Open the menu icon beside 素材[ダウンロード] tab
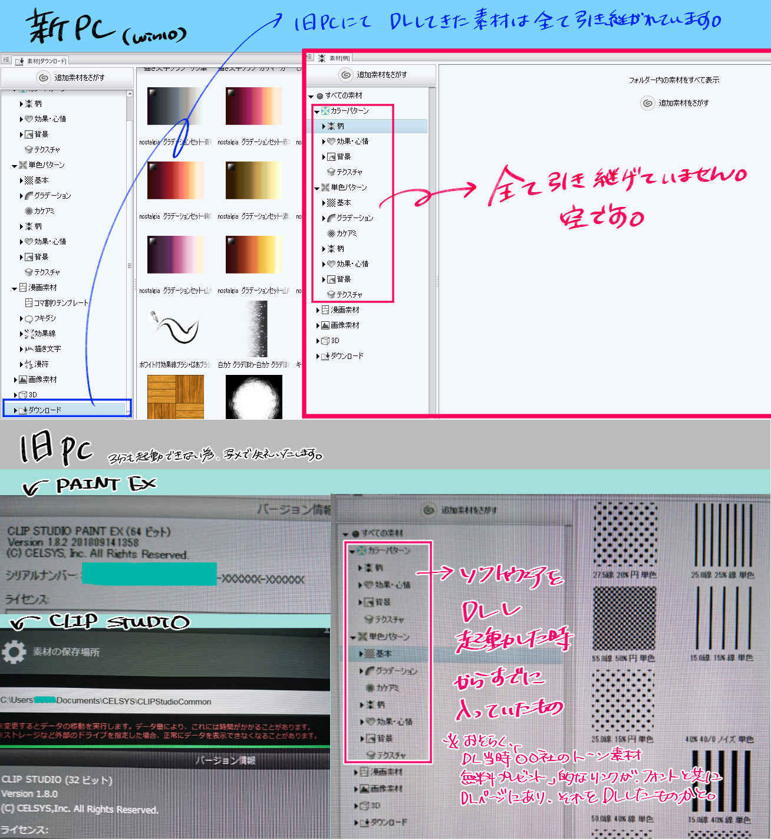Screen dimensions: 771x840 [6, 60]
